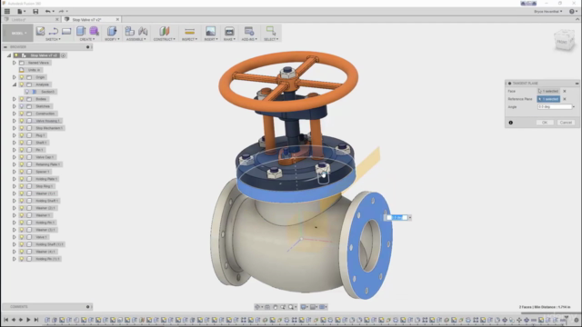582x327 pixels.
Task: Toggle visibility bulb for Valve Cap:1
Action: 22,157
